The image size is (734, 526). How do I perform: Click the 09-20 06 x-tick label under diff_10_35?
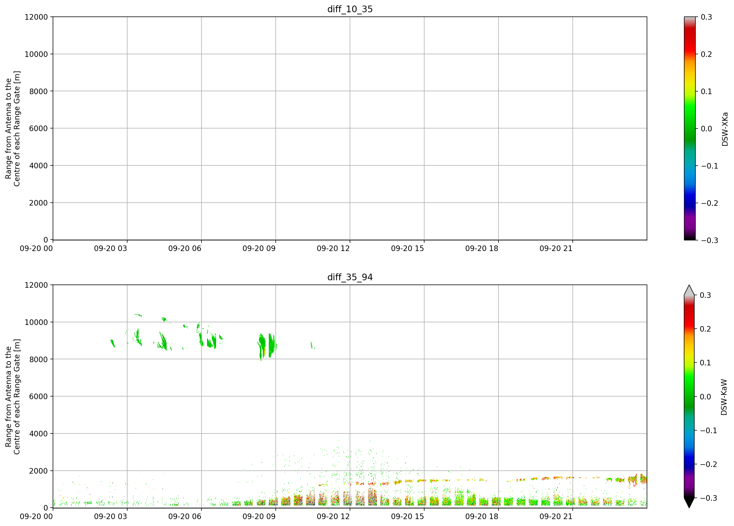click(185, 248)
